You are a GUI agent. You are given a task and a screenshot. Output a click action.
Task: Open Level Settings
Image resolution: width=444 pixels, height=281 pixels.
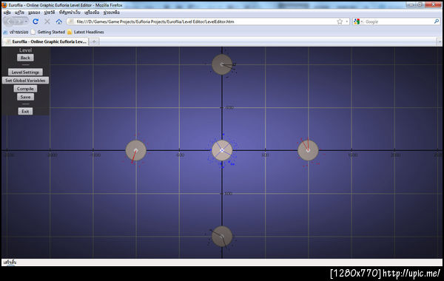click(25, 72)
